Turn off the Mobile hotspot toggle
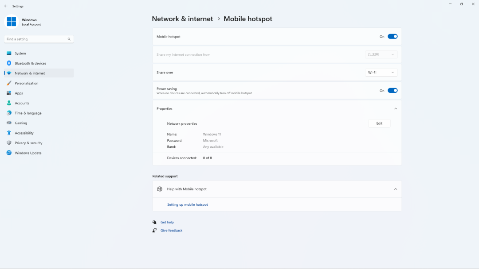 click(393, 37)
